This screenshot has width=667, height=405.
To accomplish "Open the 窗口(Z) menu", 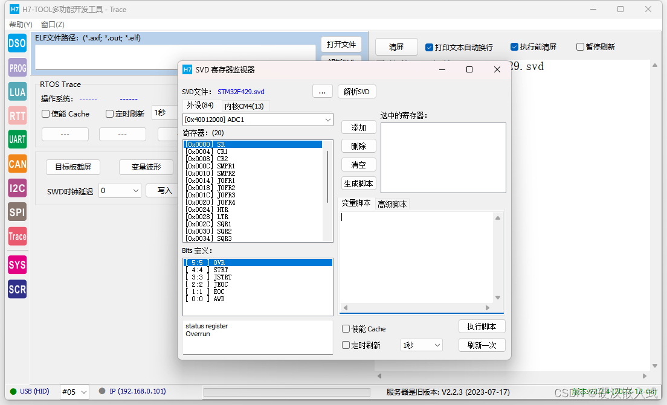I will tap(52, 24).
